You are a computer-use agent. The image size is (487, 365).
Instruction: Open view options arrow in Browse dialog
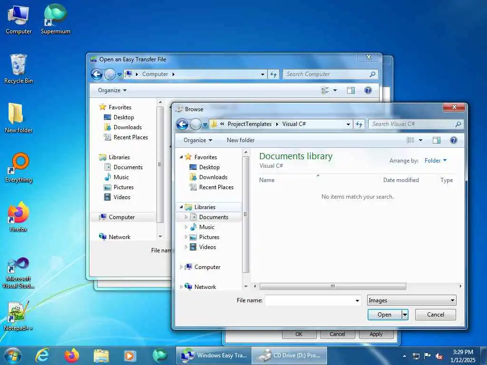point(420,140)
